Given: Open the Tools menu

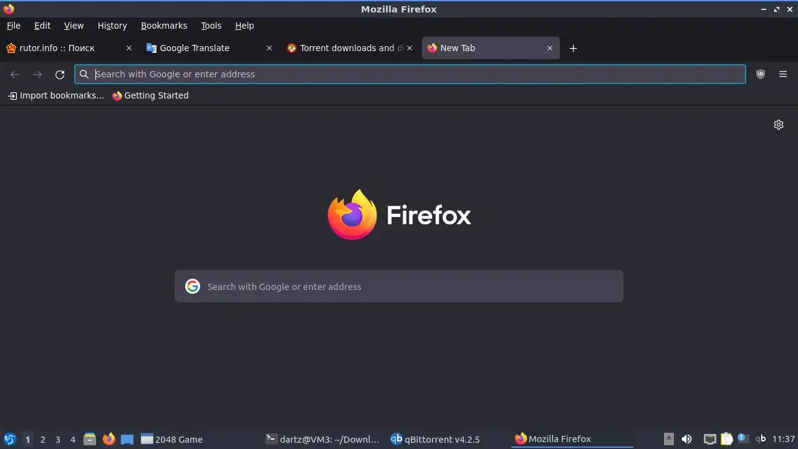Looking at the screenshot, I should click(211, 26).
